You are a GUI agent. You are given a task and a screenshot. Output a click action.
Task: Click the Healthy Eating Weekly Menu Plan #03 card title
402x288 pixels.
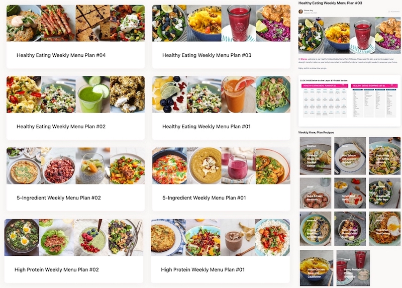[207, 55]
